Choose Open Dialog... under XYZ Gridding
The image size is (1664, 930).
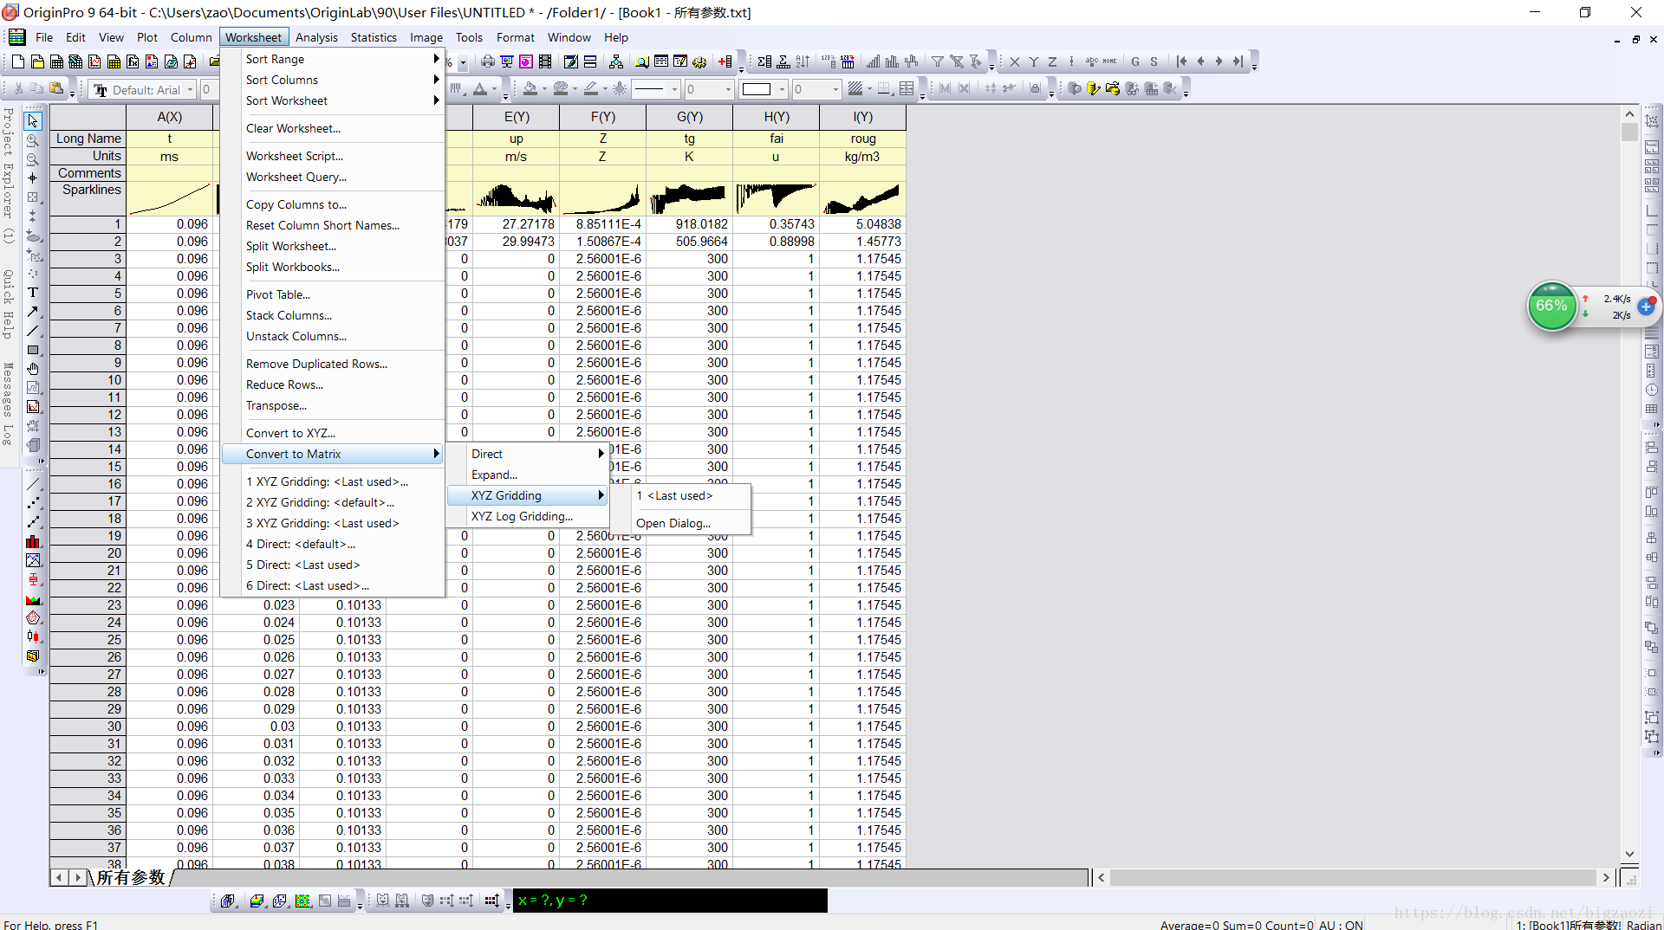673,523
